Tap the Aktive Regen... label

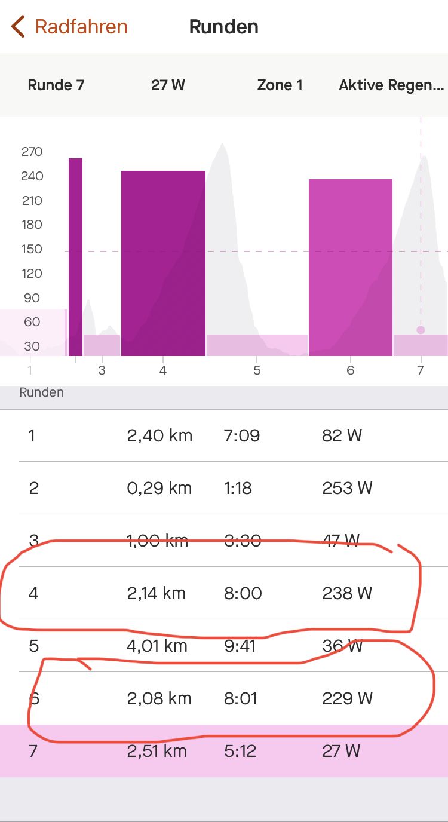click(x=391, y=85)
